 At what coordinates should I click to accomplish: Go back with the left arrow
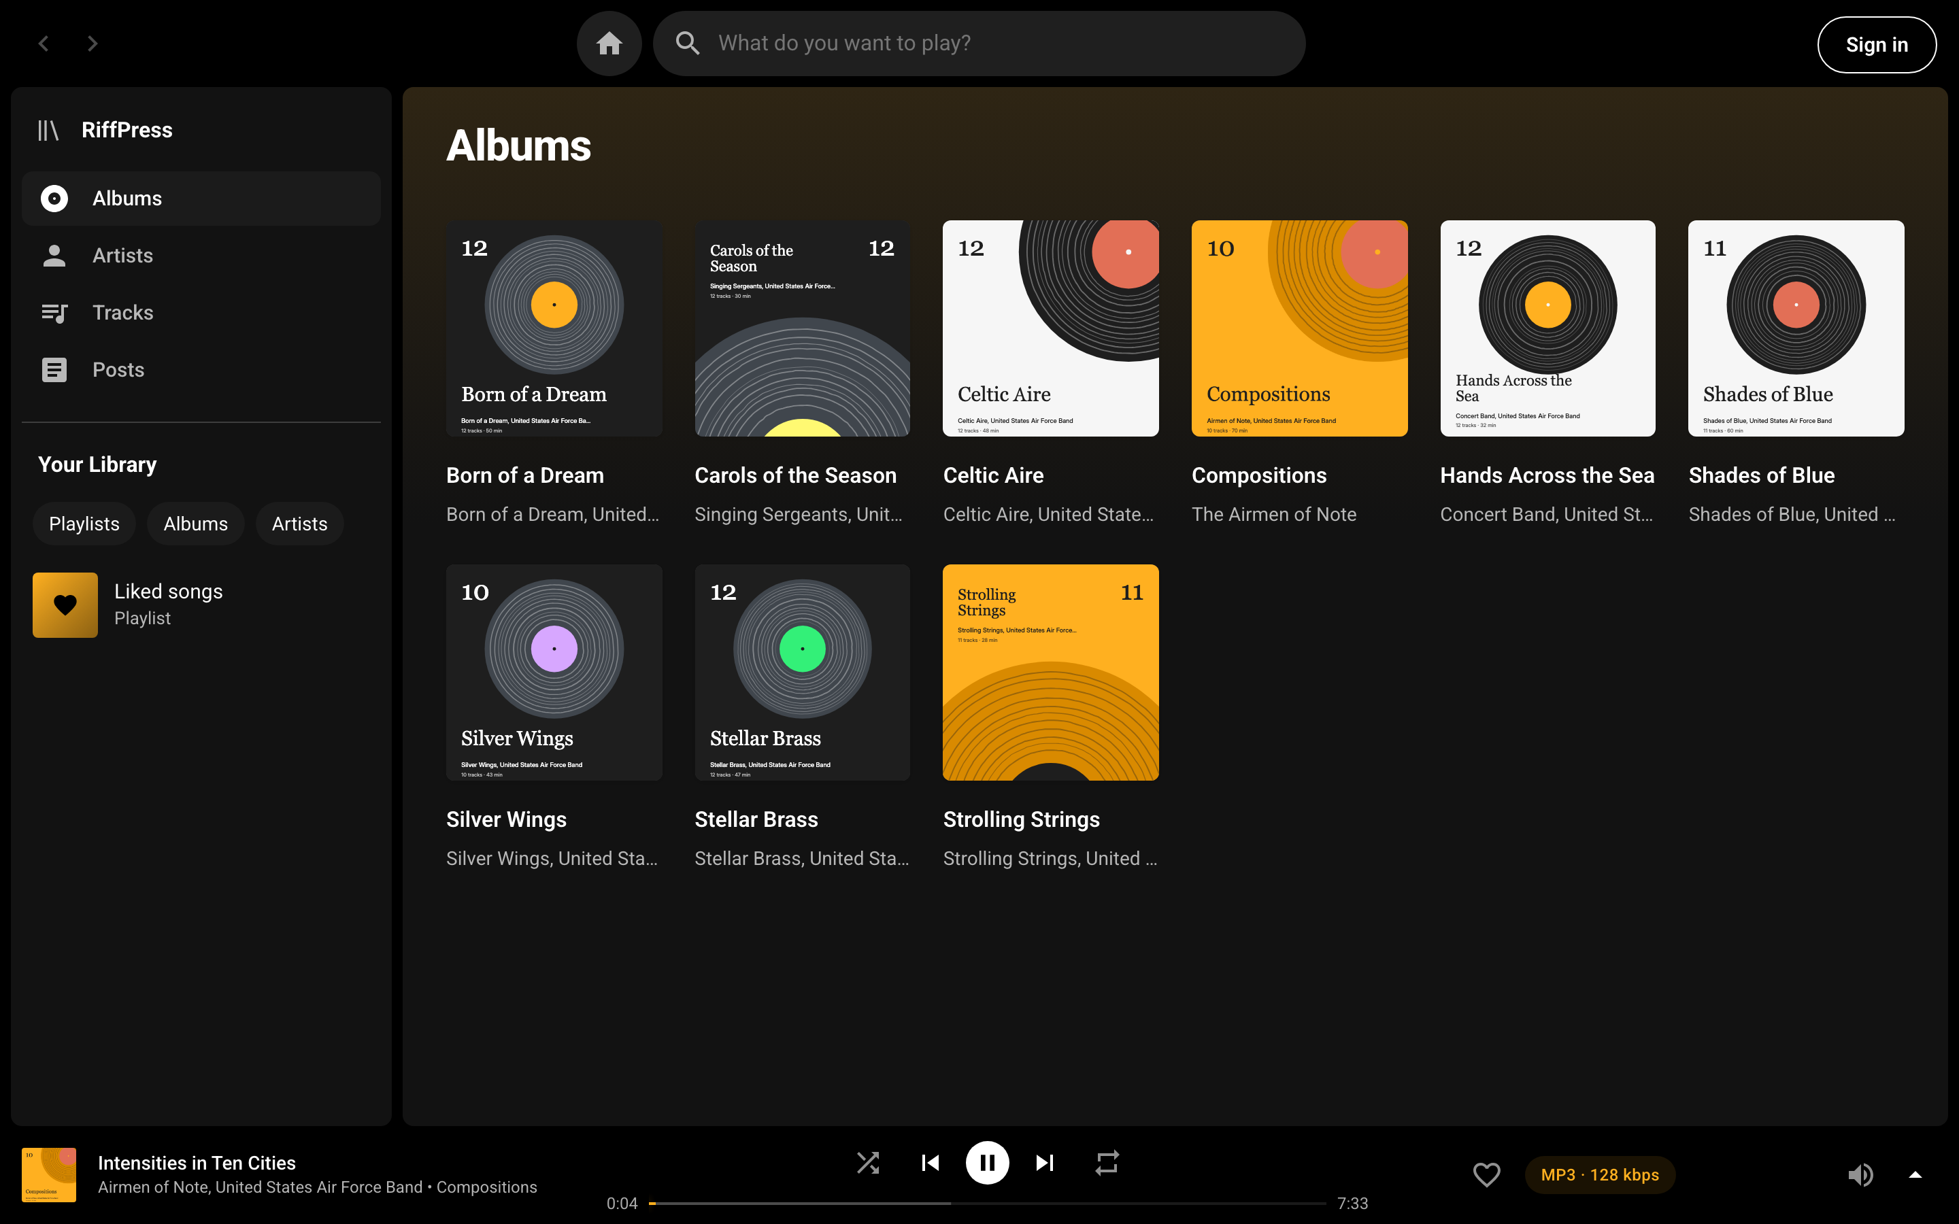(44, 43)
